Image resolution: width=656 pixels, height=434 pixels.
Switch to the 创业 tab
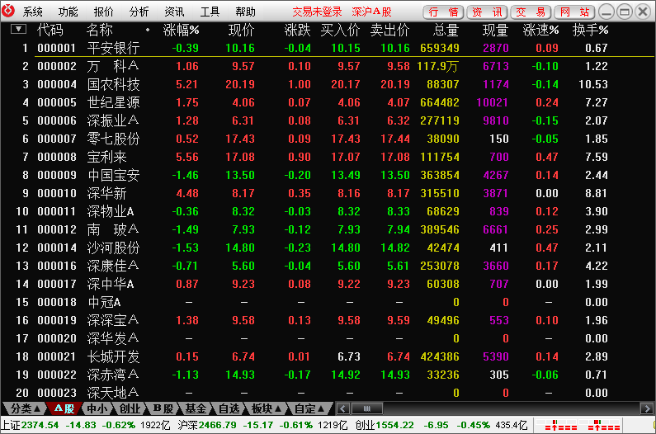tap(130, 408)
